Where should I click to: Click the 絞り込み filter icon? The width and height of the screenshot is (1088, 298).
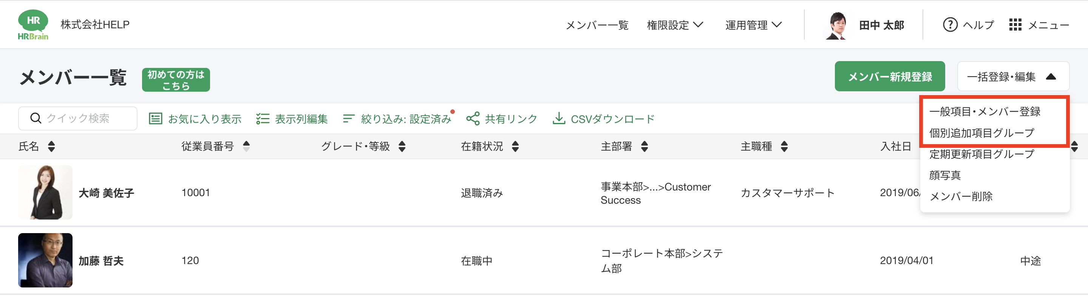point(348,119)
